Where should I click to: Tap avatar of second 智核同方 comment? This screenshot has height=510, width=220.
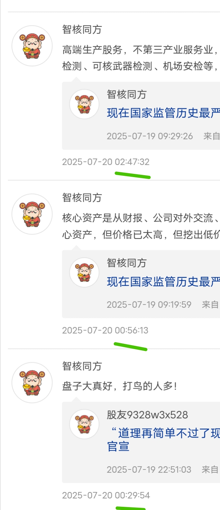[x=32, y=214]
